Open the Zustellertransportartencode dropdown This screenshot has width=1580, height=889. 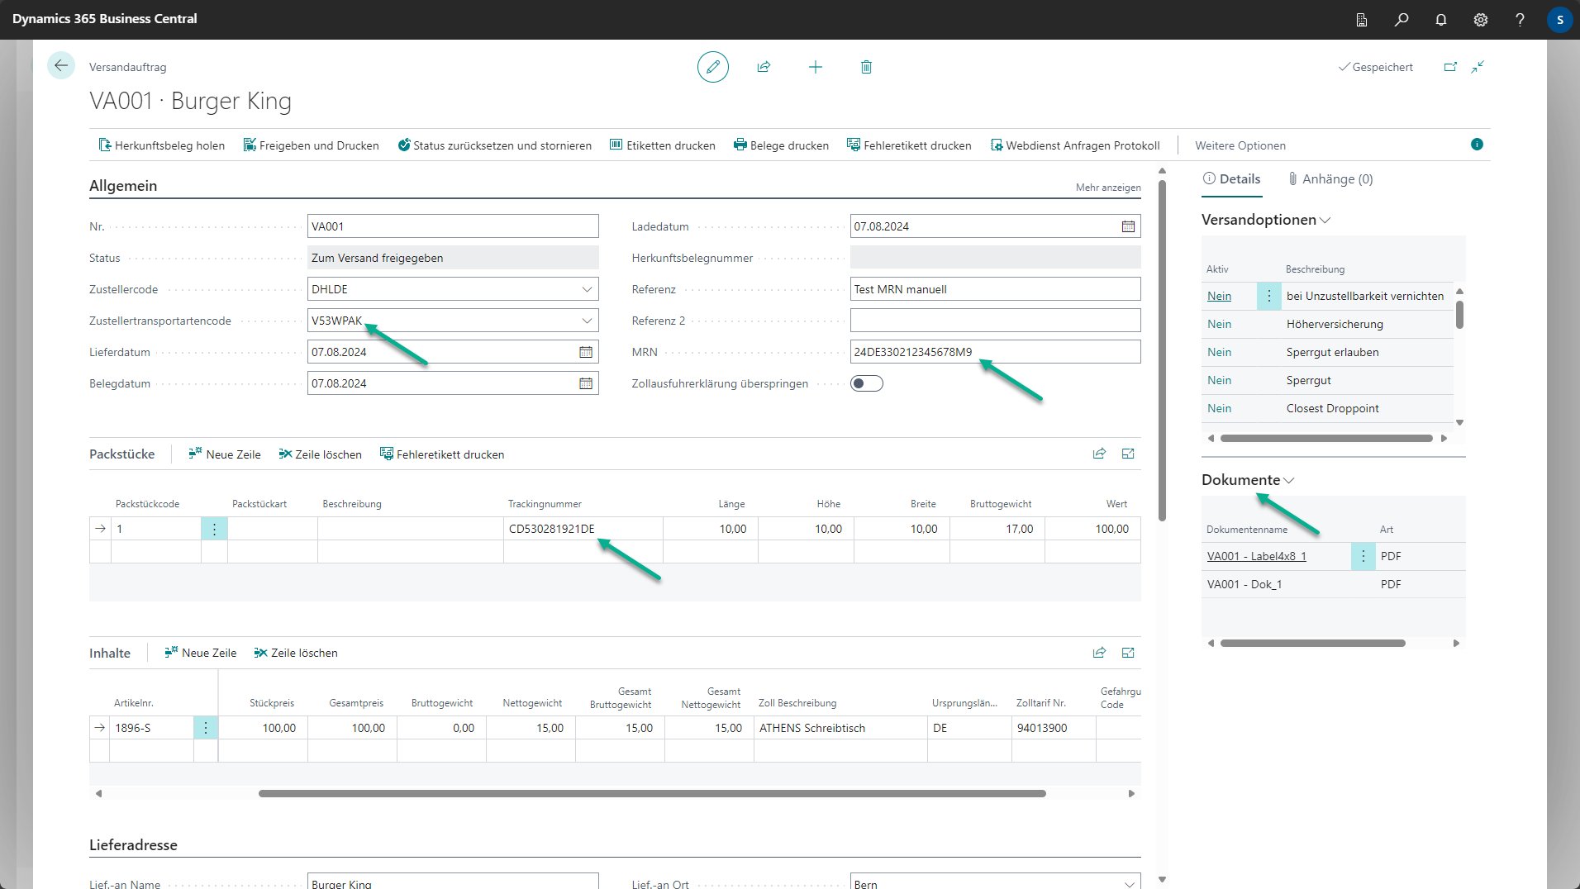point(587,321)
